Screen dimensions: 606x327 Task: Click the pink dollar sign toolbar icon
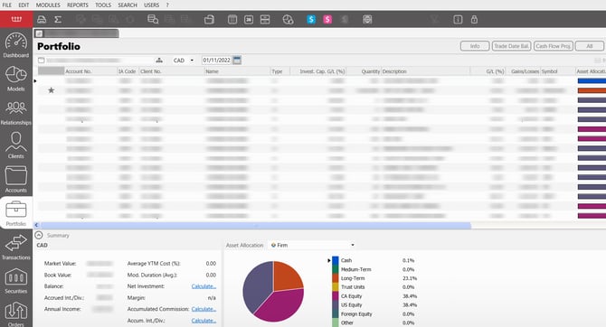(327, 19)
